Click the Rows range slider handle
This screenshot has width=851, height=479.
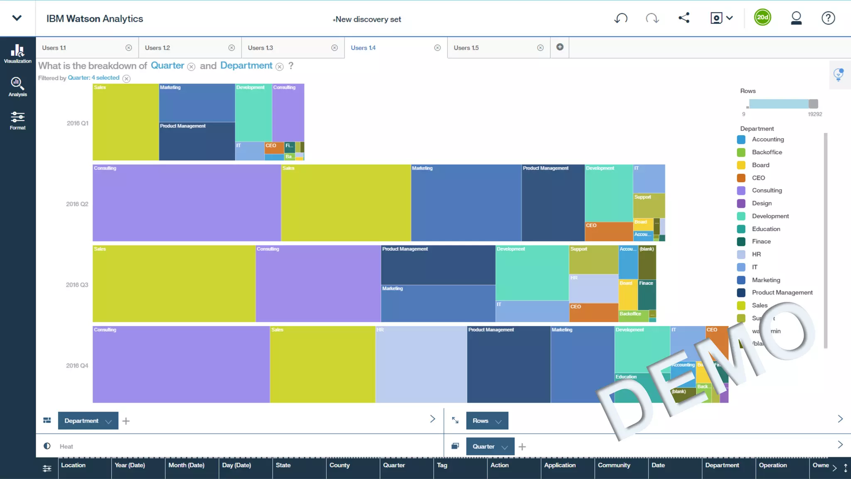click(813, 104)
